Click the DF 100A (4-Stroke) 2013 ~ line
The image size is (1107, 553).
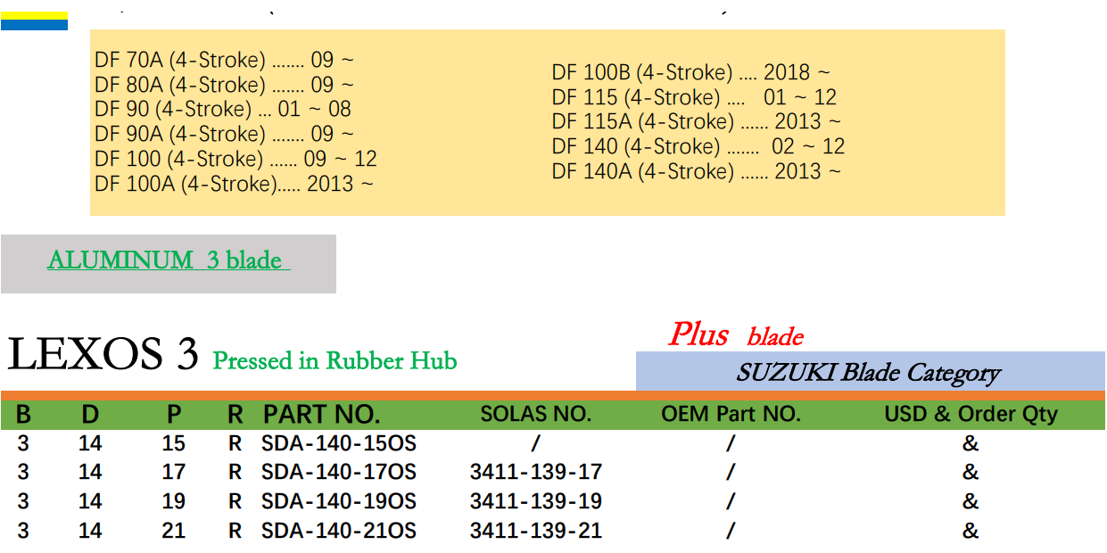(235, 184)
